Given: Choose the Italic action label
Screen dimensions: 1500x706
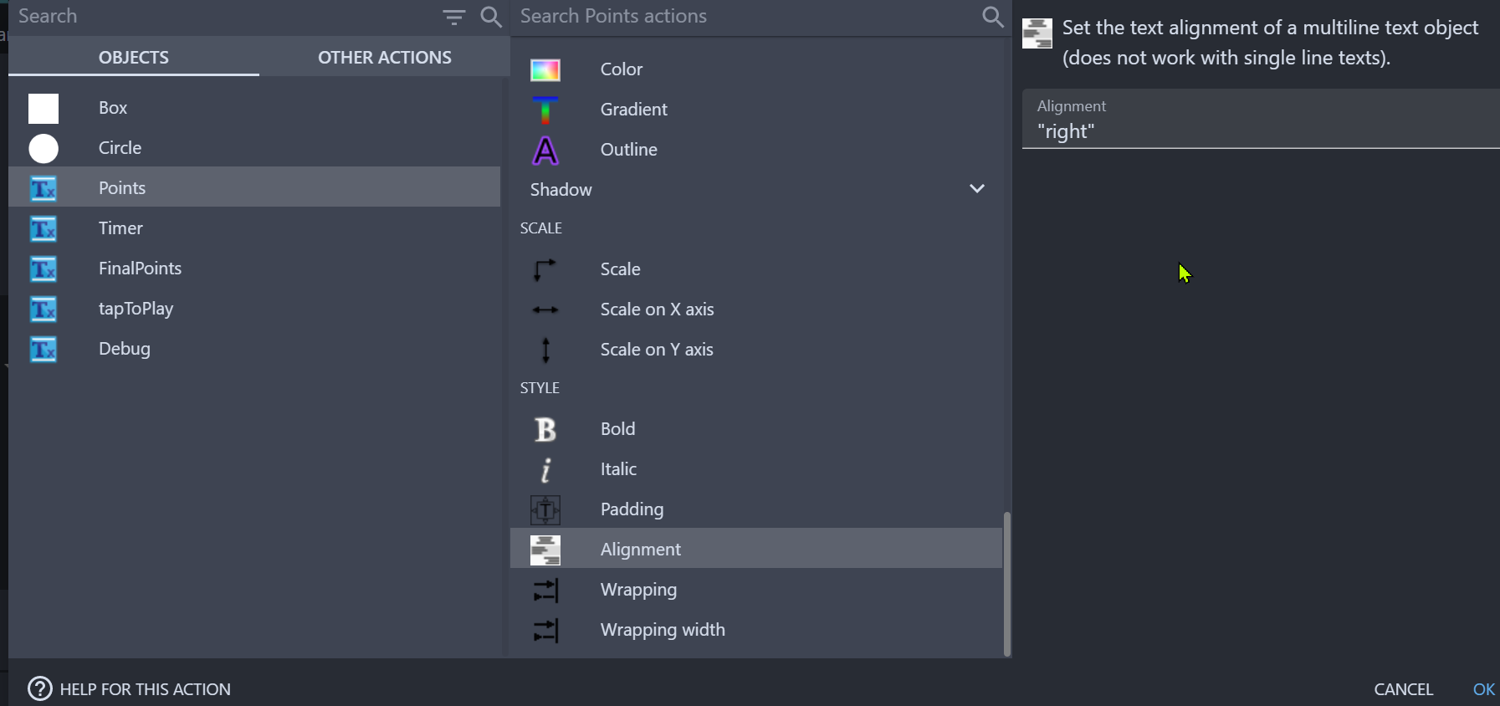Looking at the screenshot, I should click(618, 469).
